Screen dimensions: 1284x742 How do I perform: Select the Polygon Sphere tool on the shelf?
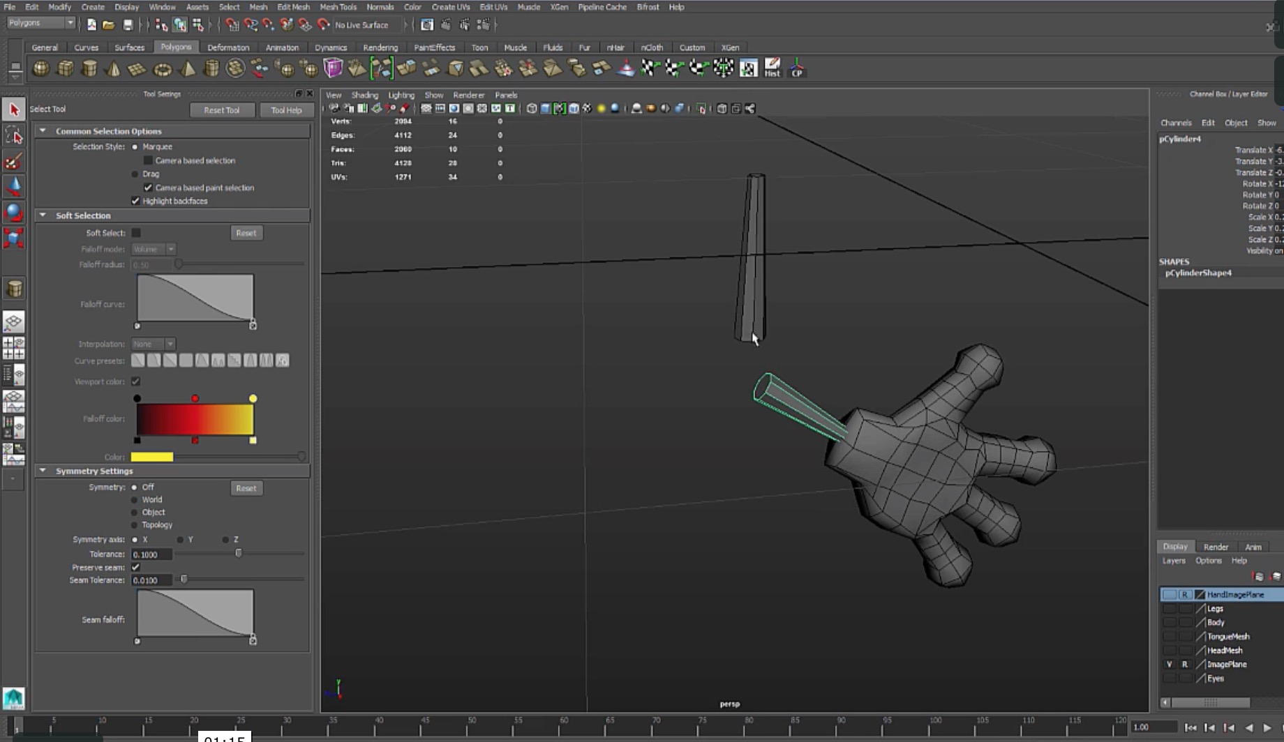pyautogui.click(x=40, y=68)
